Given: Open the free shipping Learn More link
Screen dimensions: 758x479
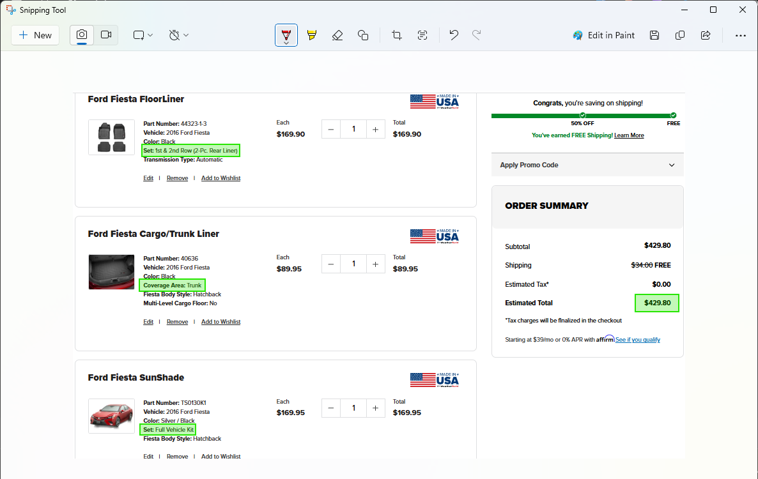Looking at the screenshot, I should tap(629, 135).
